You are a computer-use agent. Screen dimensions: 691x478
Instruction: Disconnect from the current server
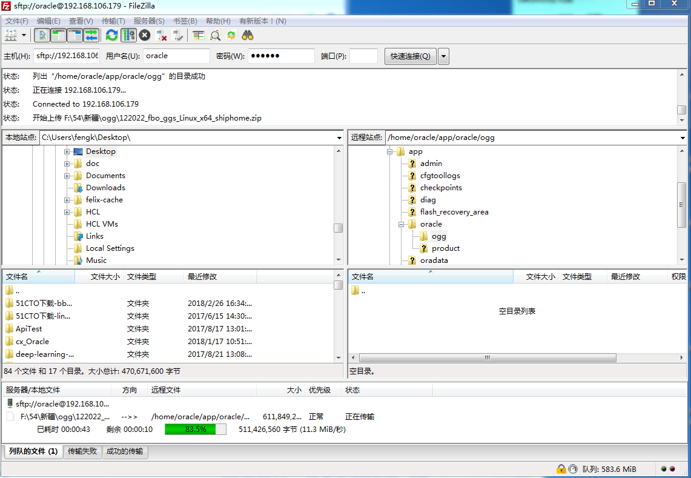161,35
